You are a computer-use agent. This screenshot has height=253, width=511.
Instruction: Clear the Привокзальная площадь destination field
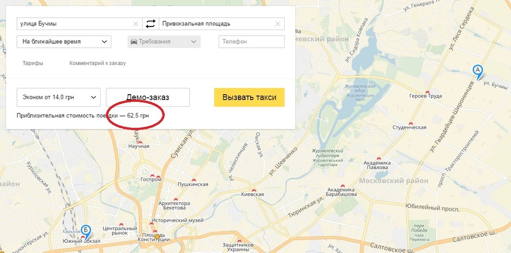click(277, 24)
